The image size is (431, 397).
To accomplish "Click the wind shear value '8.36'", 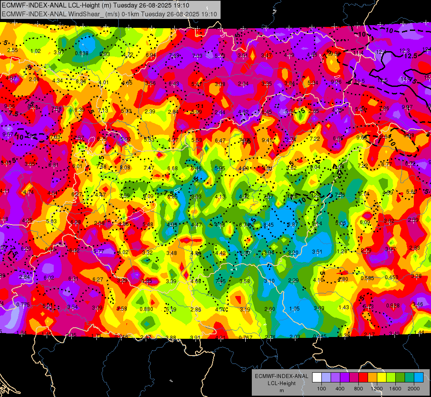I will tap(81, 81).
